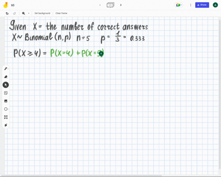Click the zoom magnifier icon

(x=23, y=13)
